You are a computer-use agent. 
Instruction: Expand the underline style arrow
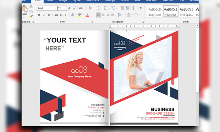click(52, 15)
